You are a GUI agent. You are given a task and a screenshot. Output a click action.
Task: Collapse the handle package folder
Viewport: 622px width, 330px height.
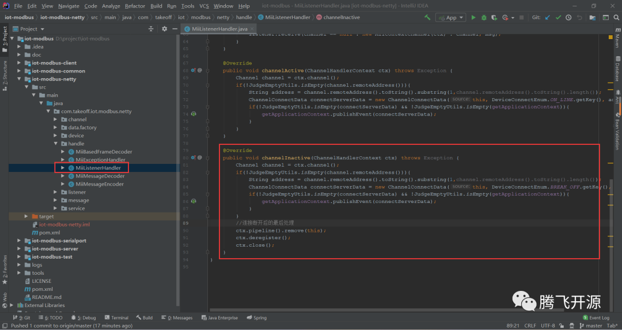56,144
